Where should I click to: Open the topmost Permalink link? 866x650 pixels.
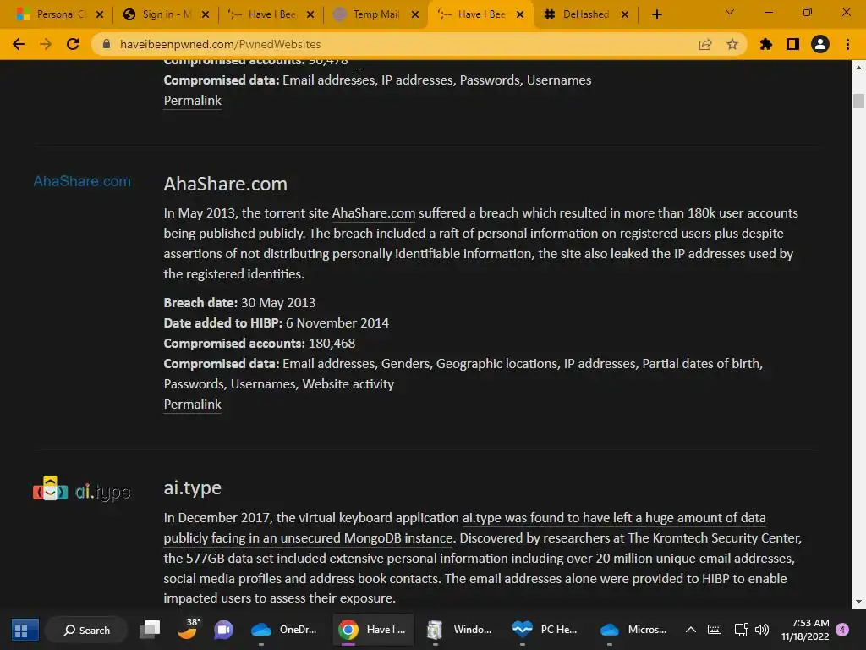tap(192, 101)
